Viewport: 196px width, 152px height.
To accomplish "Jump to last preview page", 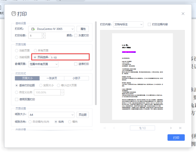I will [x=180, y=128].
